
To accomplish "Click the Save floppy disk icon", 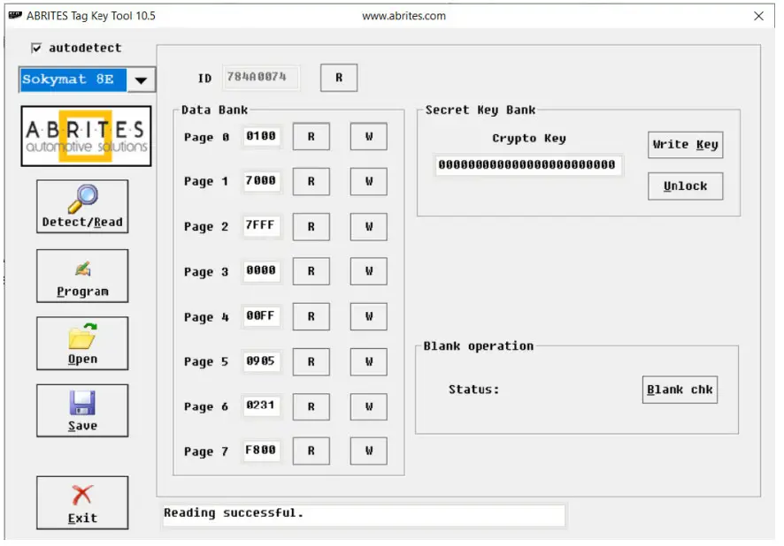I will click(x=81, y=402).
